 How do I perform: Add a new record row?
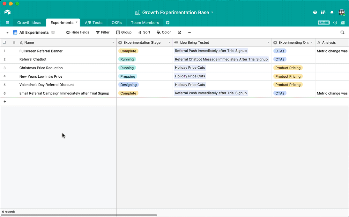[5, 101]
